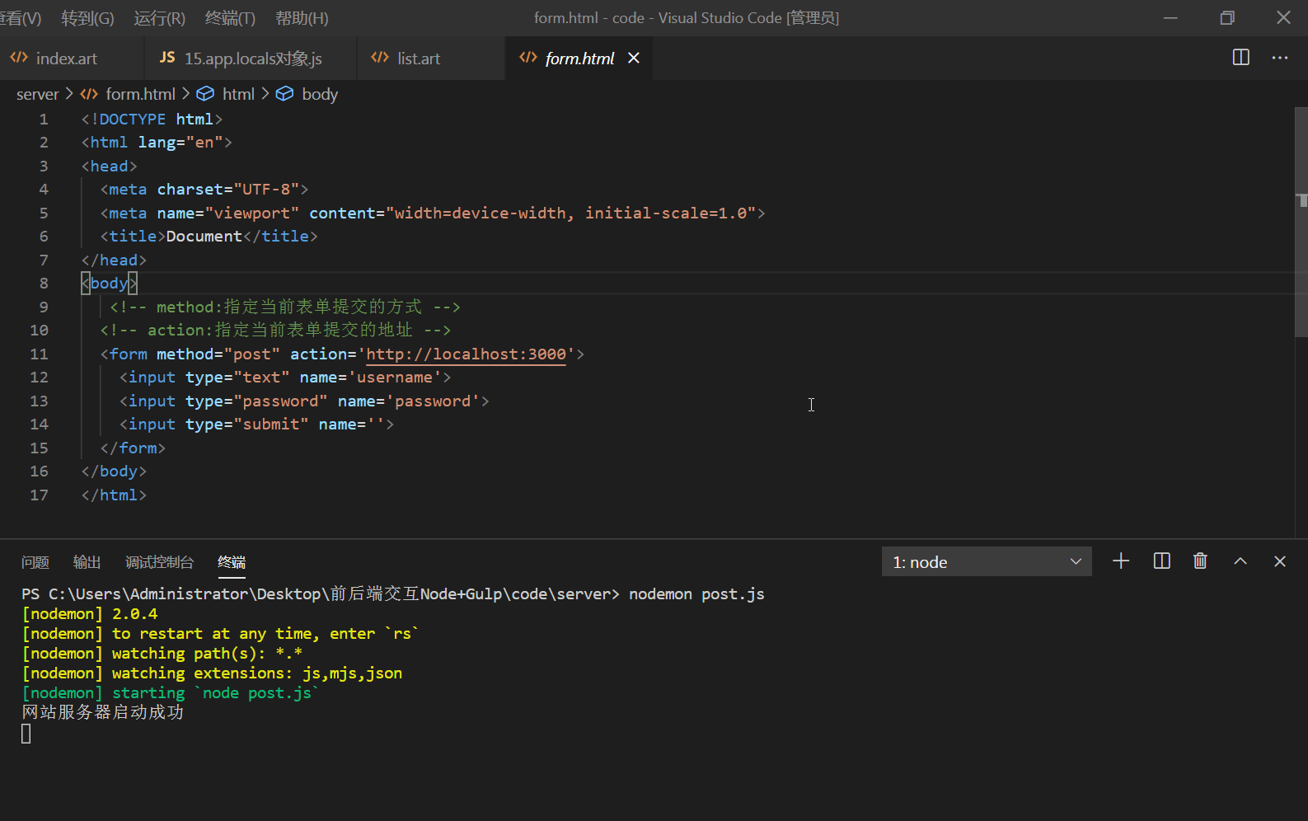Click the terminal text '网站服务器启动成功'

click(x=103, y=712)
